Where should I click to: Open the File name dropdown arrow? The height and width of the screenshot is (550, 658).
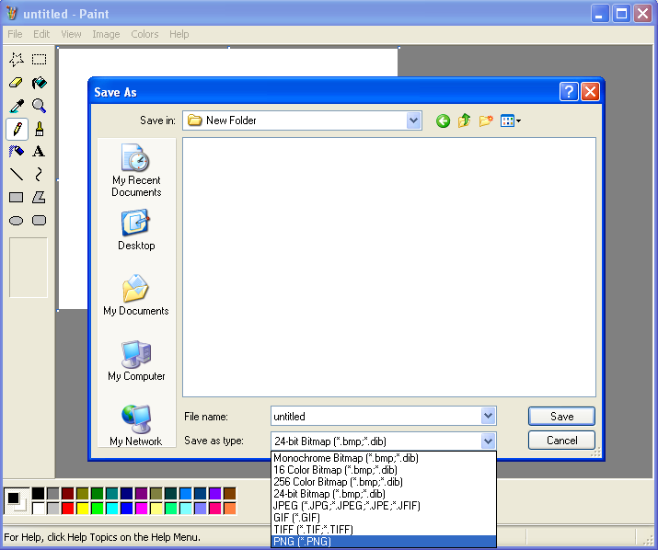point(488,417)
